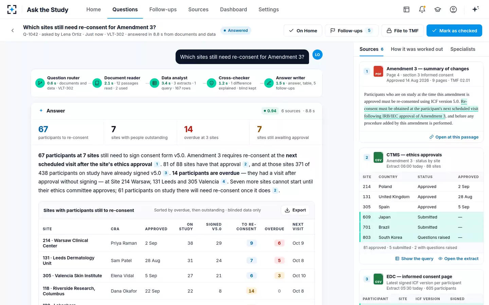The height and width of the screenshot is (305, 489).
Task: Open the Dashboard nav item
Action: (x=233, y=9)
